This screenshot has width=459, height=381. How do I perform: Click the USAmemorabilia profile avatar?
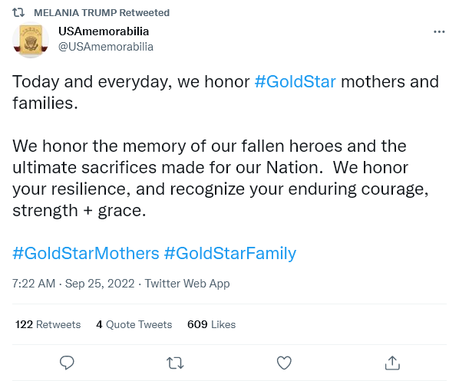pos(31,40)
